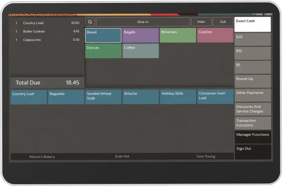Select the Cappuccino line in the check

47,40
